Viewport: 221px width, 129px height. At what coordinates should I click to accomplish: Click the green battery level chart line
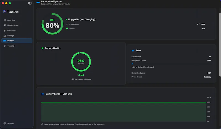click(x=123, y=102)
